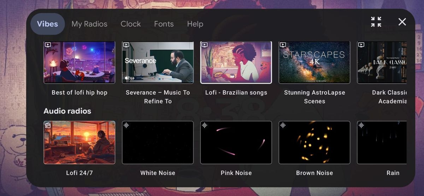
Task: Click the 'Pink Noise' label
Action: click(236, 173)
